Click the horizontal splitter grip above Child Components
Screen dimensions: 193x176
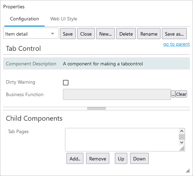[96, 109]
